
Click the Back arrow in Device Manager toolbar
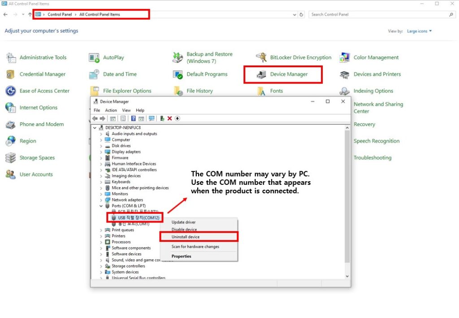[x=95, y=118]
